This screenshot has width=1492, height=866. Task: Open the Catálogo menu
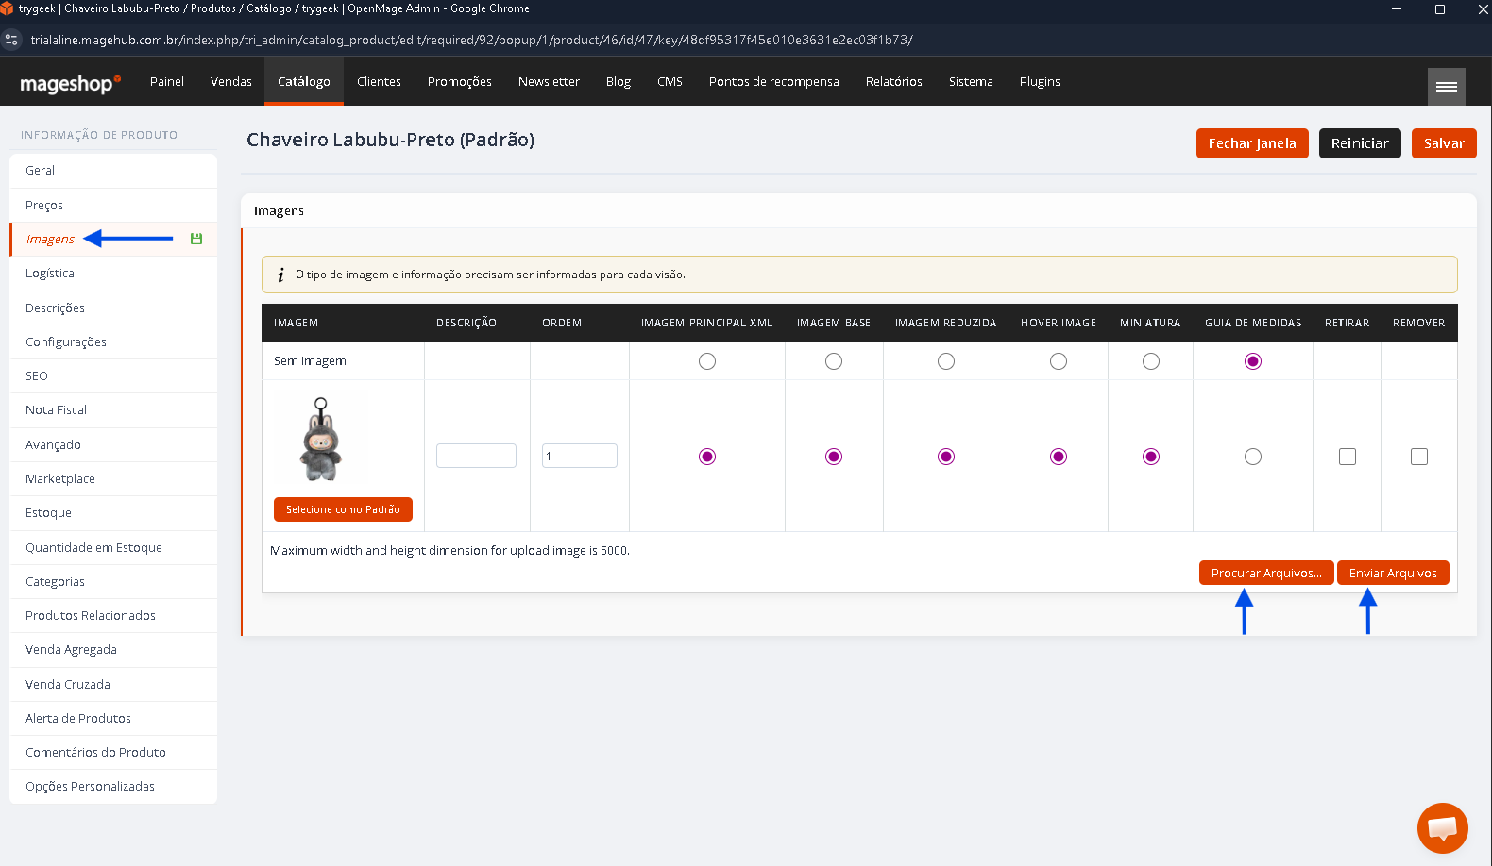coord(304,82)
